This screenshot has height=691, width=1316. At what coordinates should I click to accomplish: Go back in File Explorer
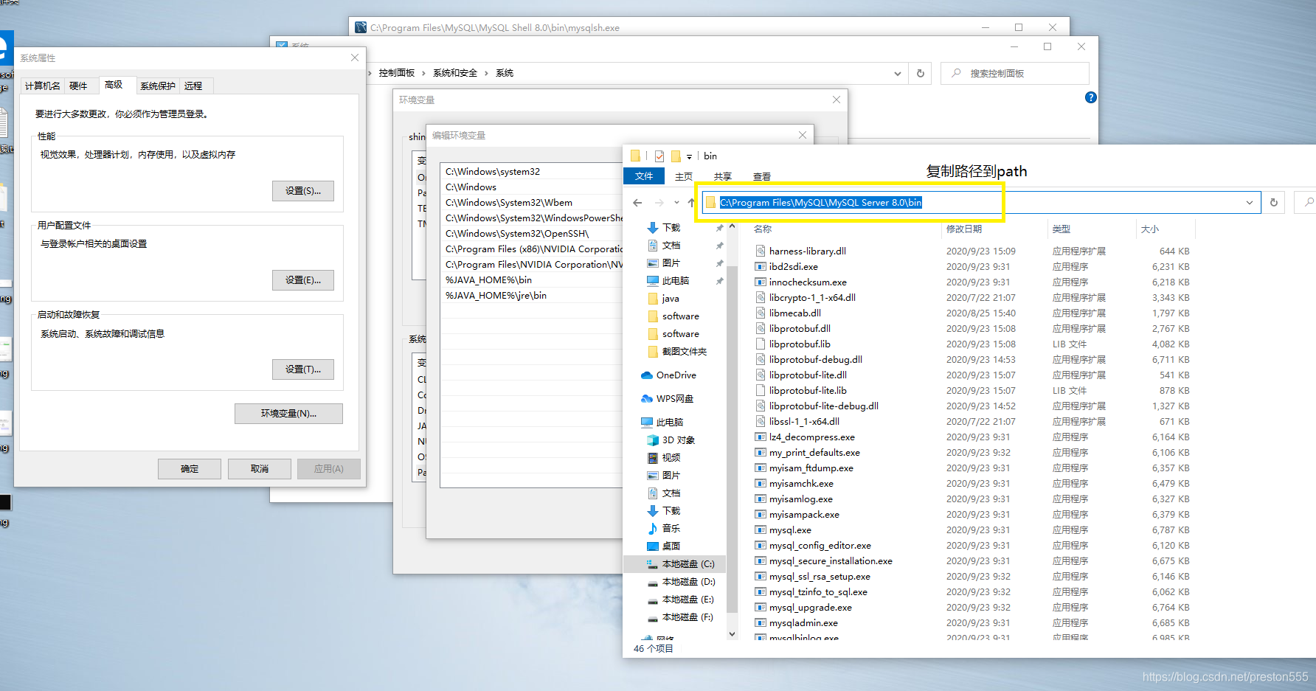click(637, 203)
